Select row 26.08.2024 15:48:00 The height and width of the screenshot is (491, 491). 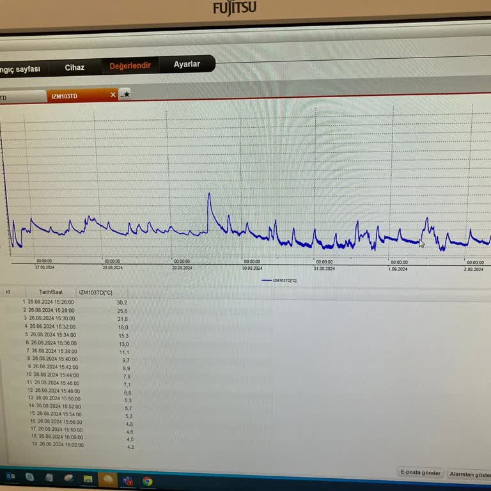80,391
